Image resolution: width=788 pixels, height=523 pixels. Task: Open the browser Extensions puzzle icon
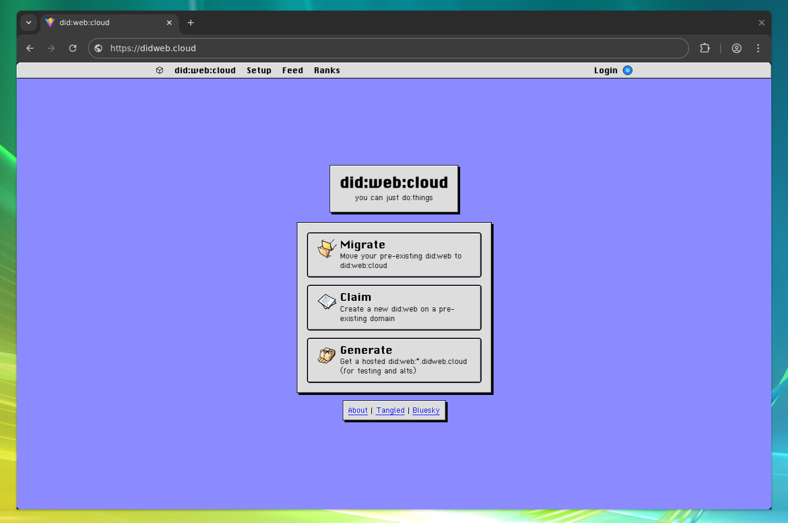705,48
